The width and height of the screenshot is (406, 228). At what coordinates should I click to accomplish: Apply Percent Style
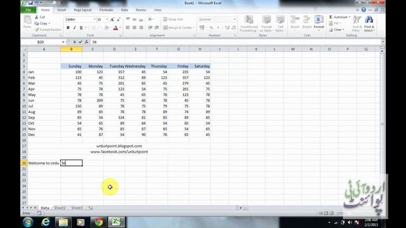211,28
